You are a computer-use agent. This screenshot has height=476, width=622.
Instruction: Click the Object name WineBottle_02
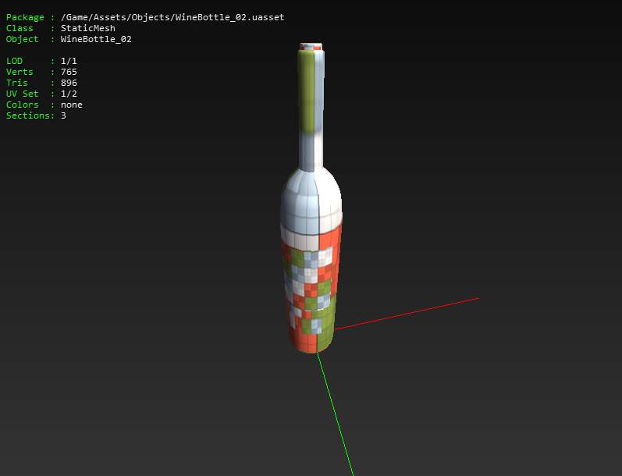(x=96, y=39)
